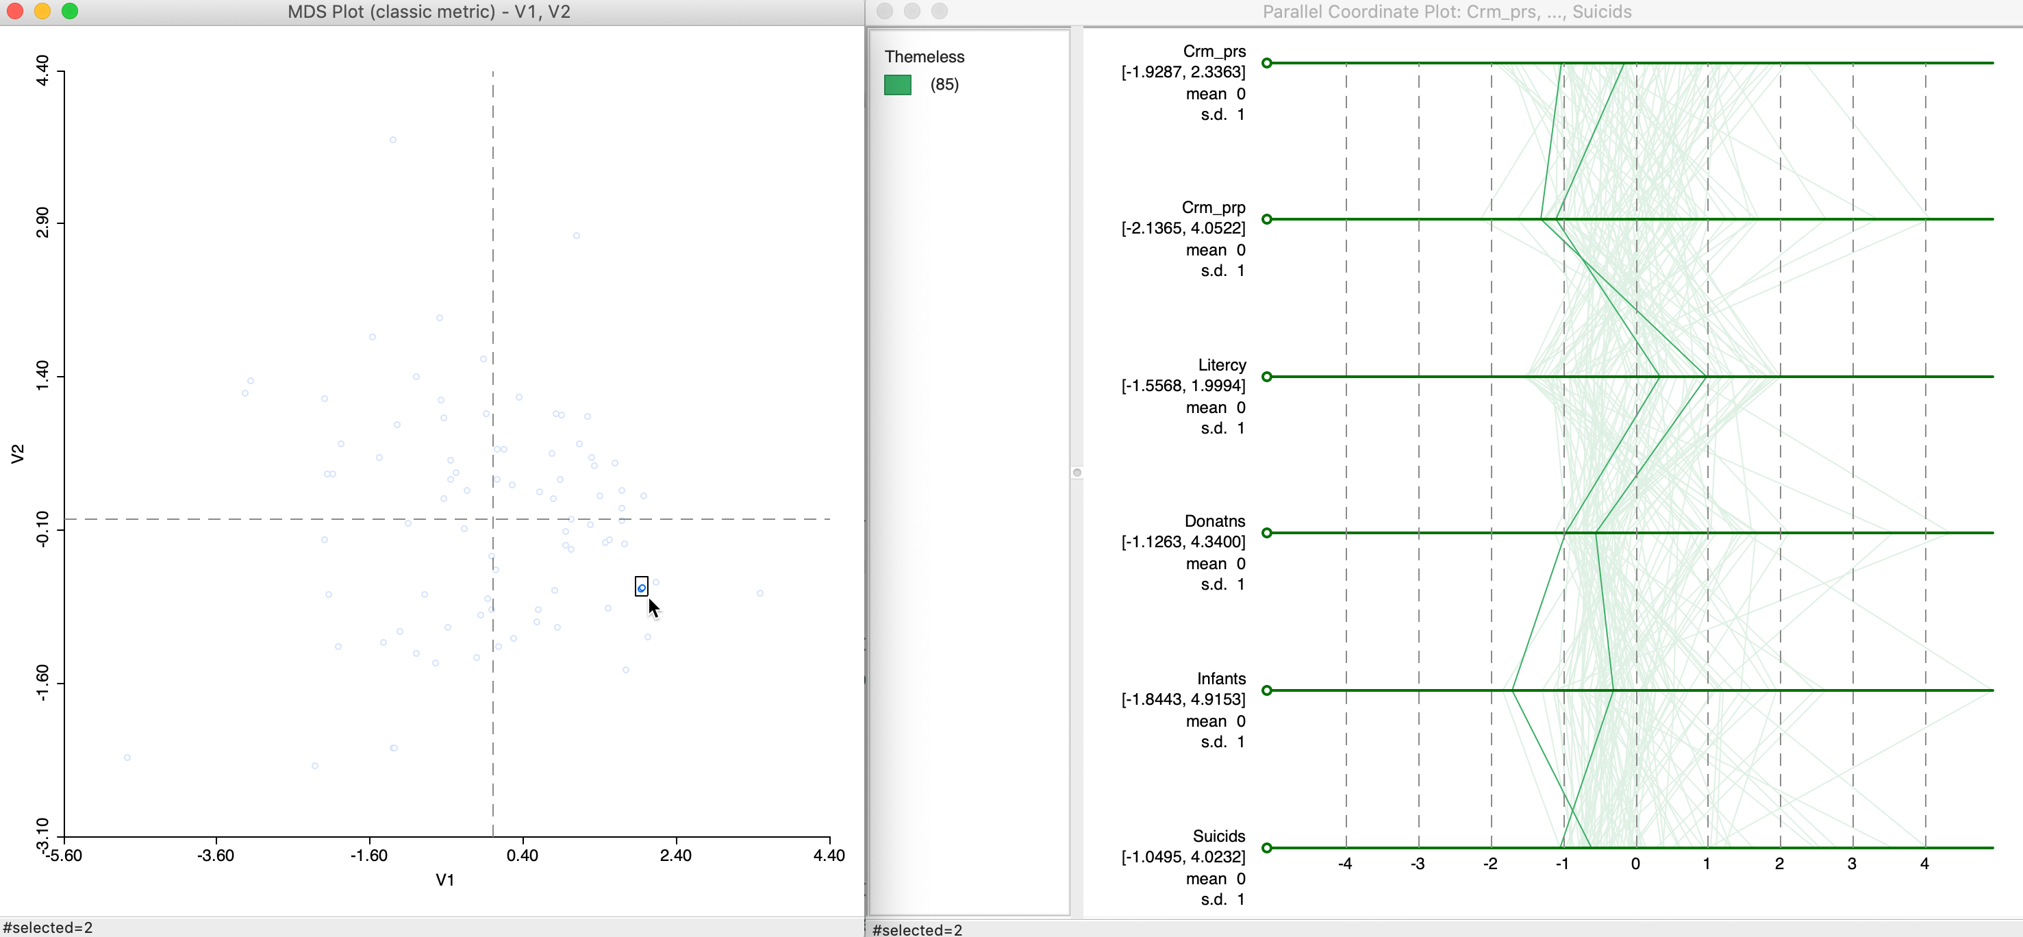Close the Parallel Coordinate Plot window
The height and width of the screenshot is (937, 2023).
tap(884, 11)
